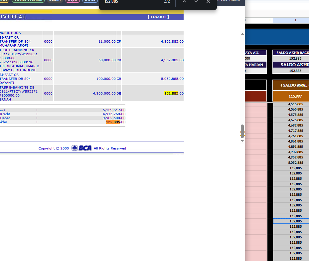309x261 pixels.
Task: Click the spreadsheet cell 4,575,885
Action: (291, 115)
